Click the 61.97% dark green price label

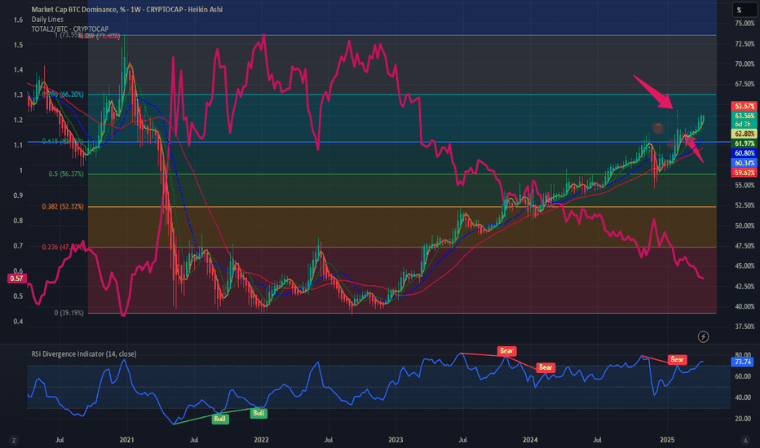pos(744,143)
